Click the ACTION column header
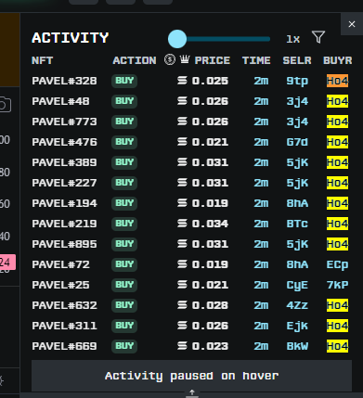The image size is (363, 398). click(x=135, y=60)
